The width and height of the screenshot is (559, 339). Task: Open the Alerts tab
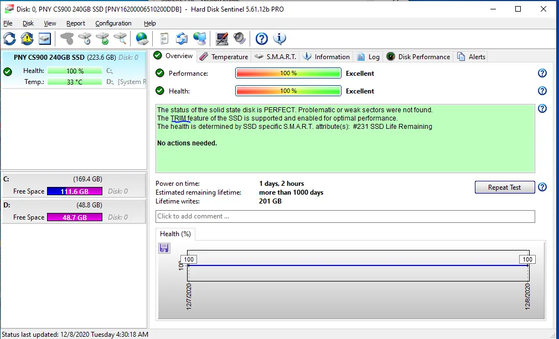pos(472,56)
